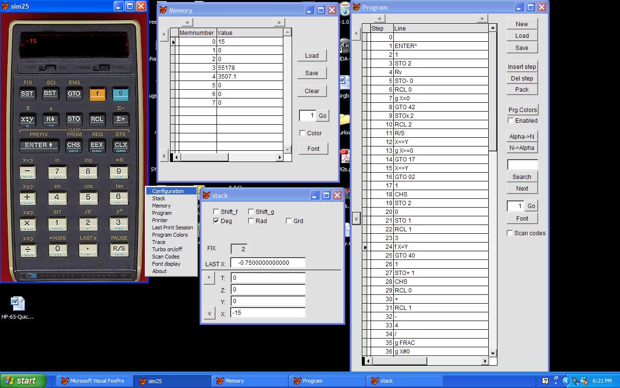The height and width of the screenshot is (388, 620).
Task: Click Memory window left arrow button
Action: coord(187,22)
